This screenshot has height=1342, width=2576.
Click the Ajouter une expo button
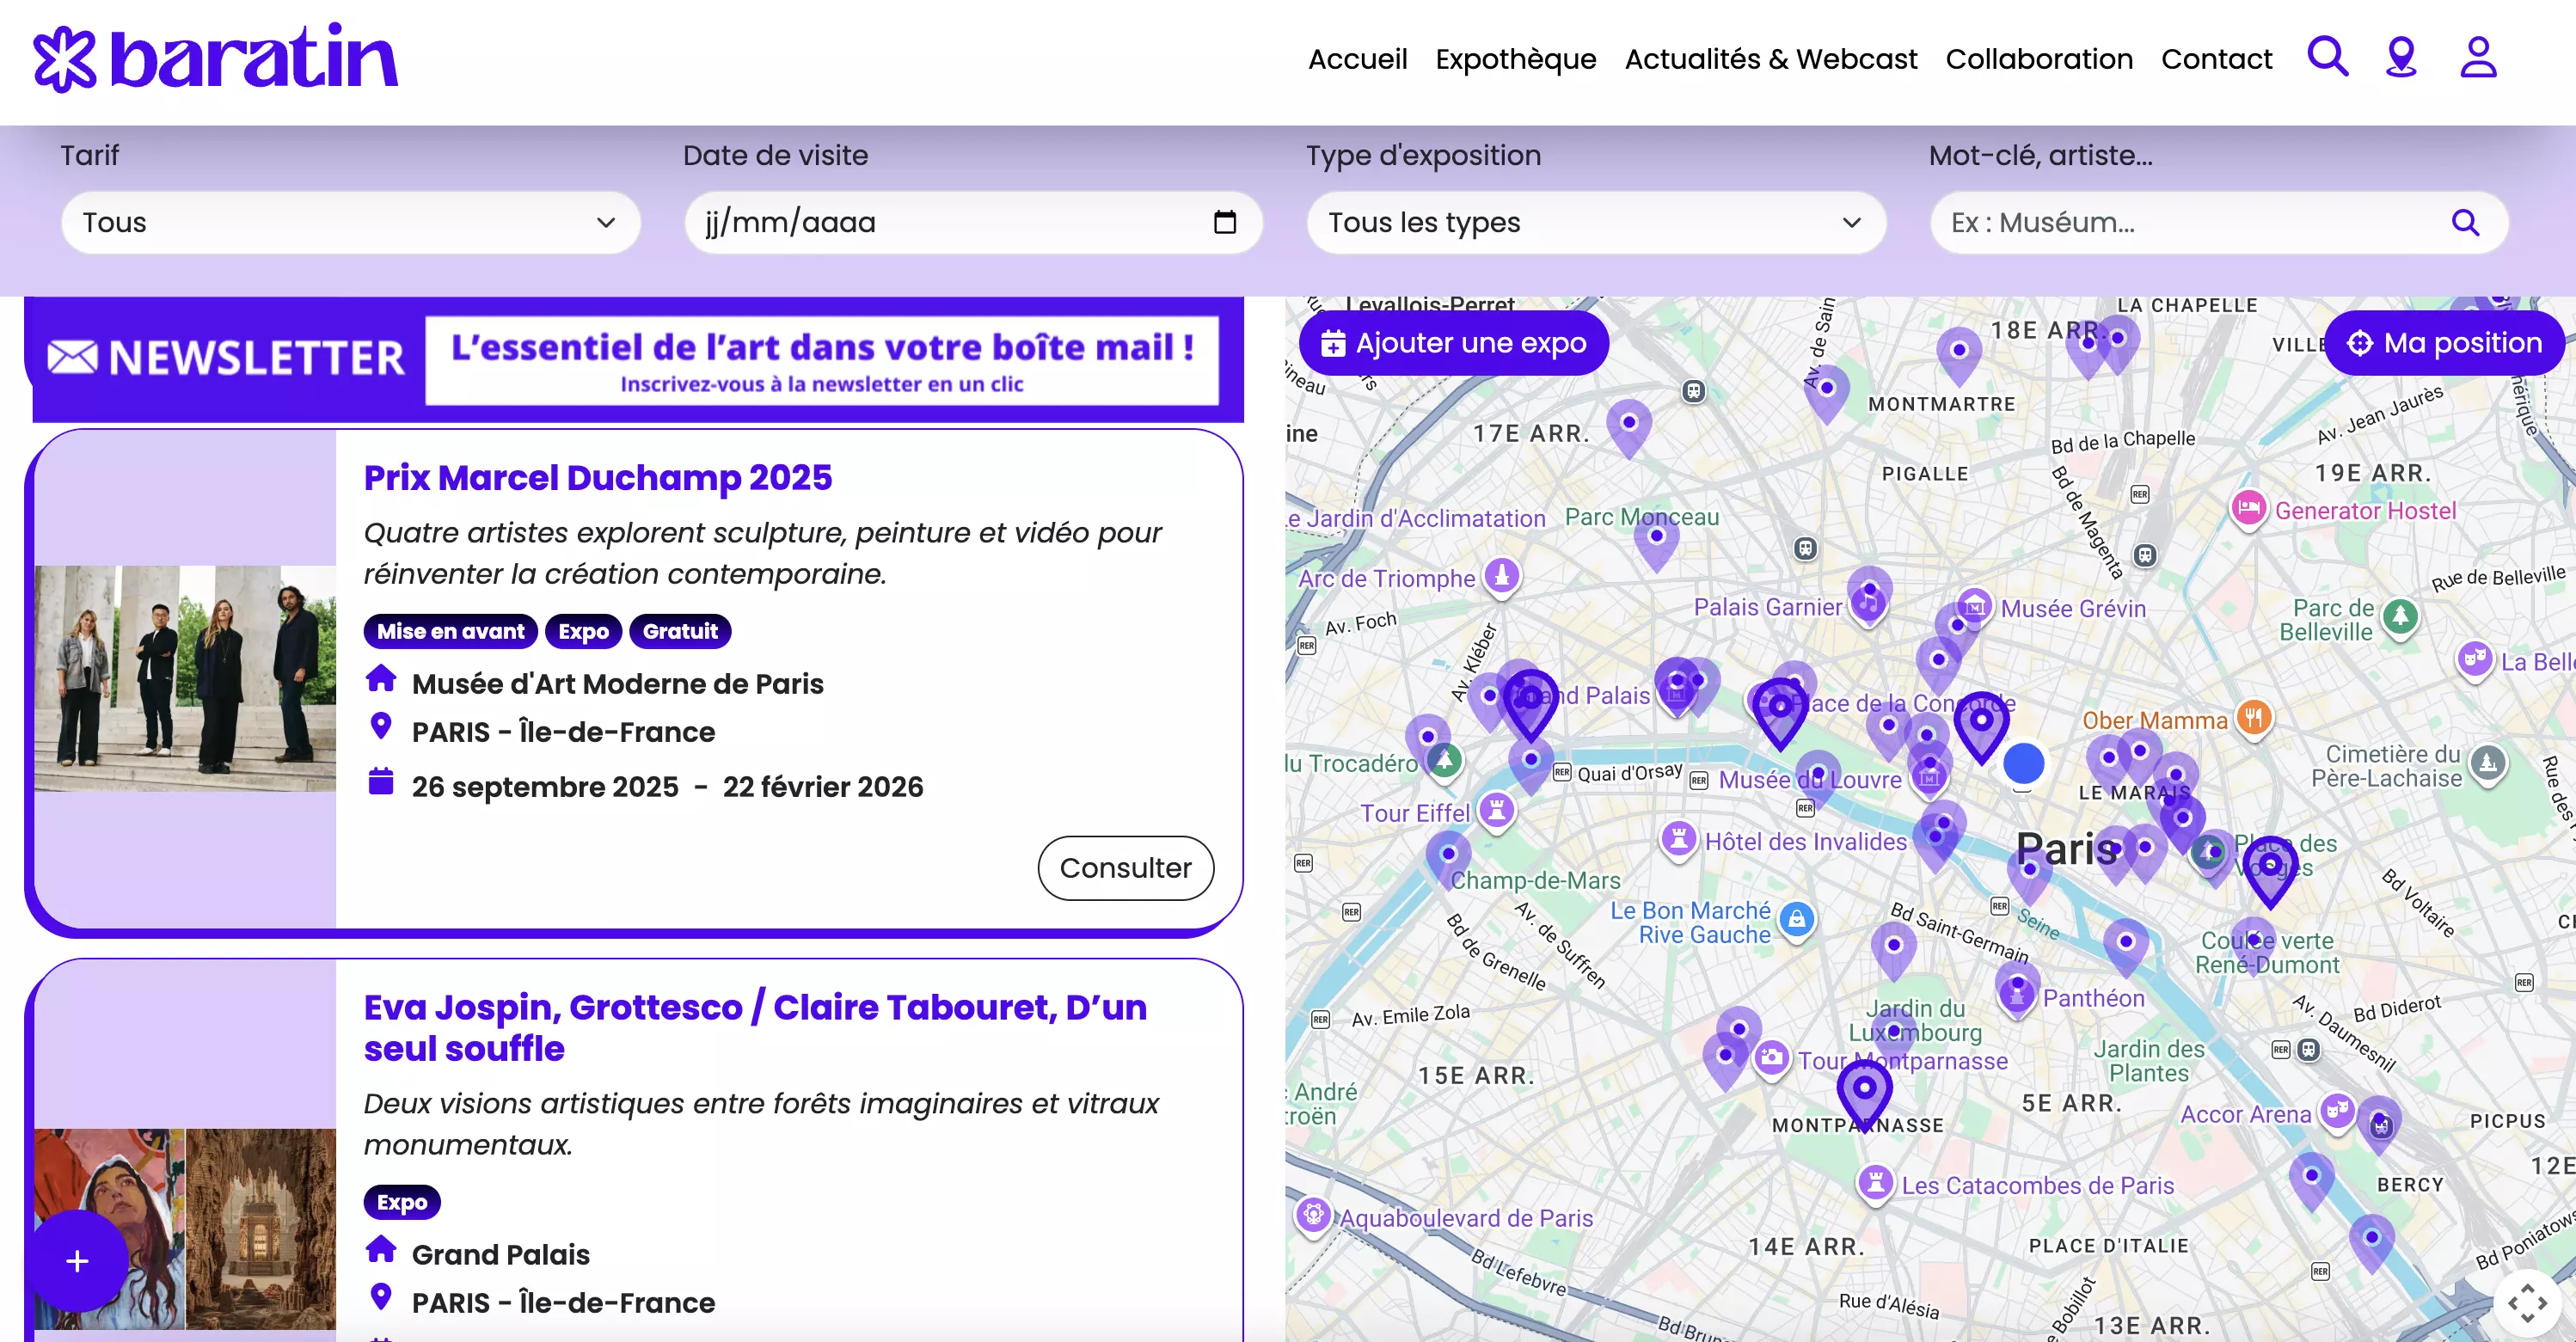pos(1453,343)
